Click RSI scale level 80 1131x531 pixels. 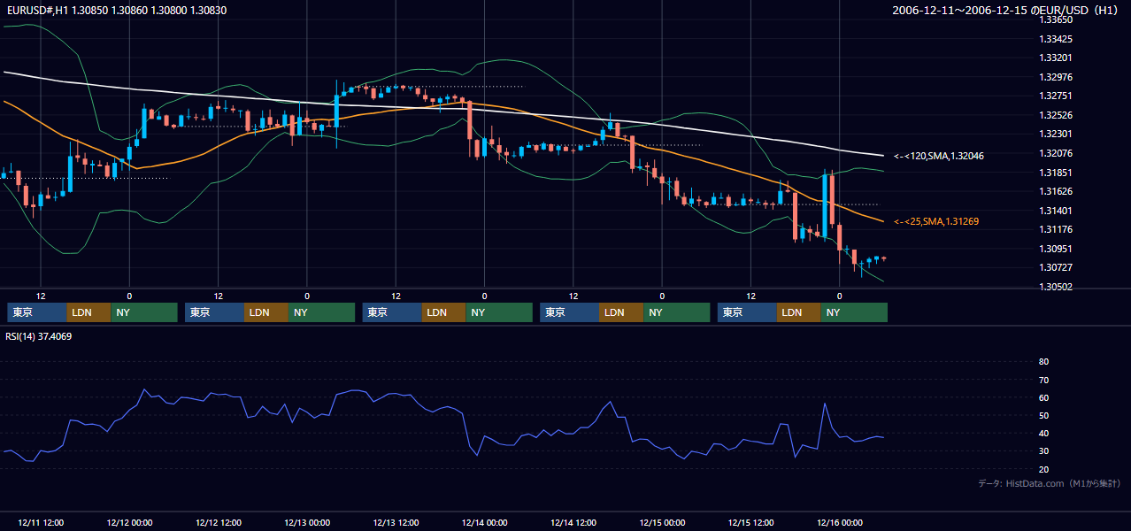click(1043, 362)
